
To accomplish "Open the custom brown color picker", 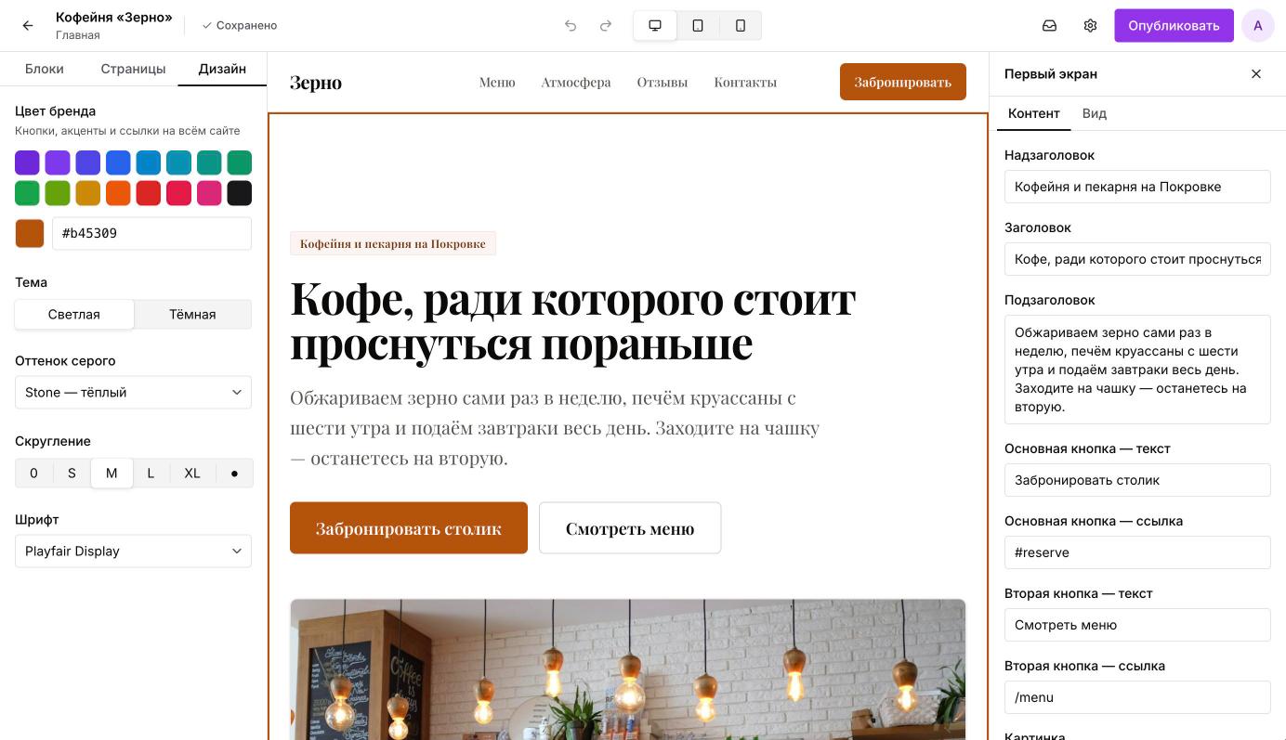I will click(30, 233).
